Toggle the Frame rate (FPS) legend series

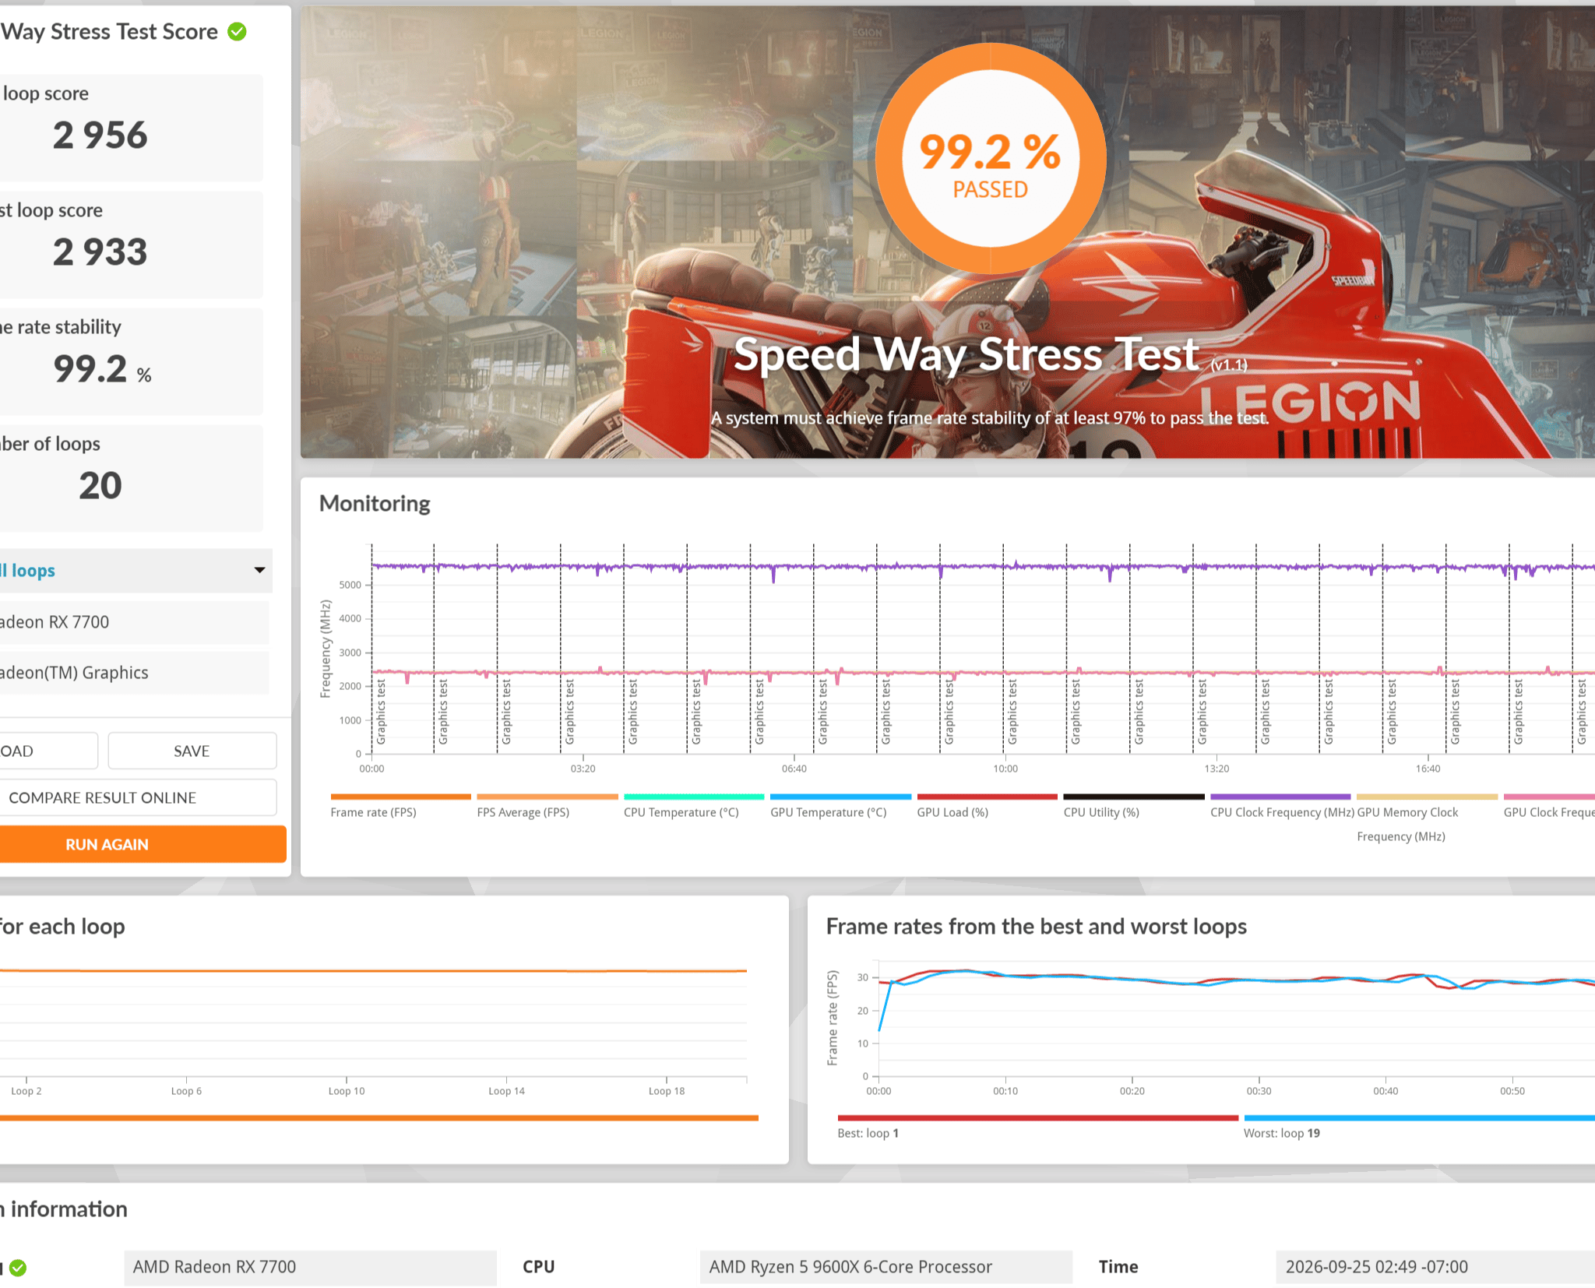coord(400,806)
